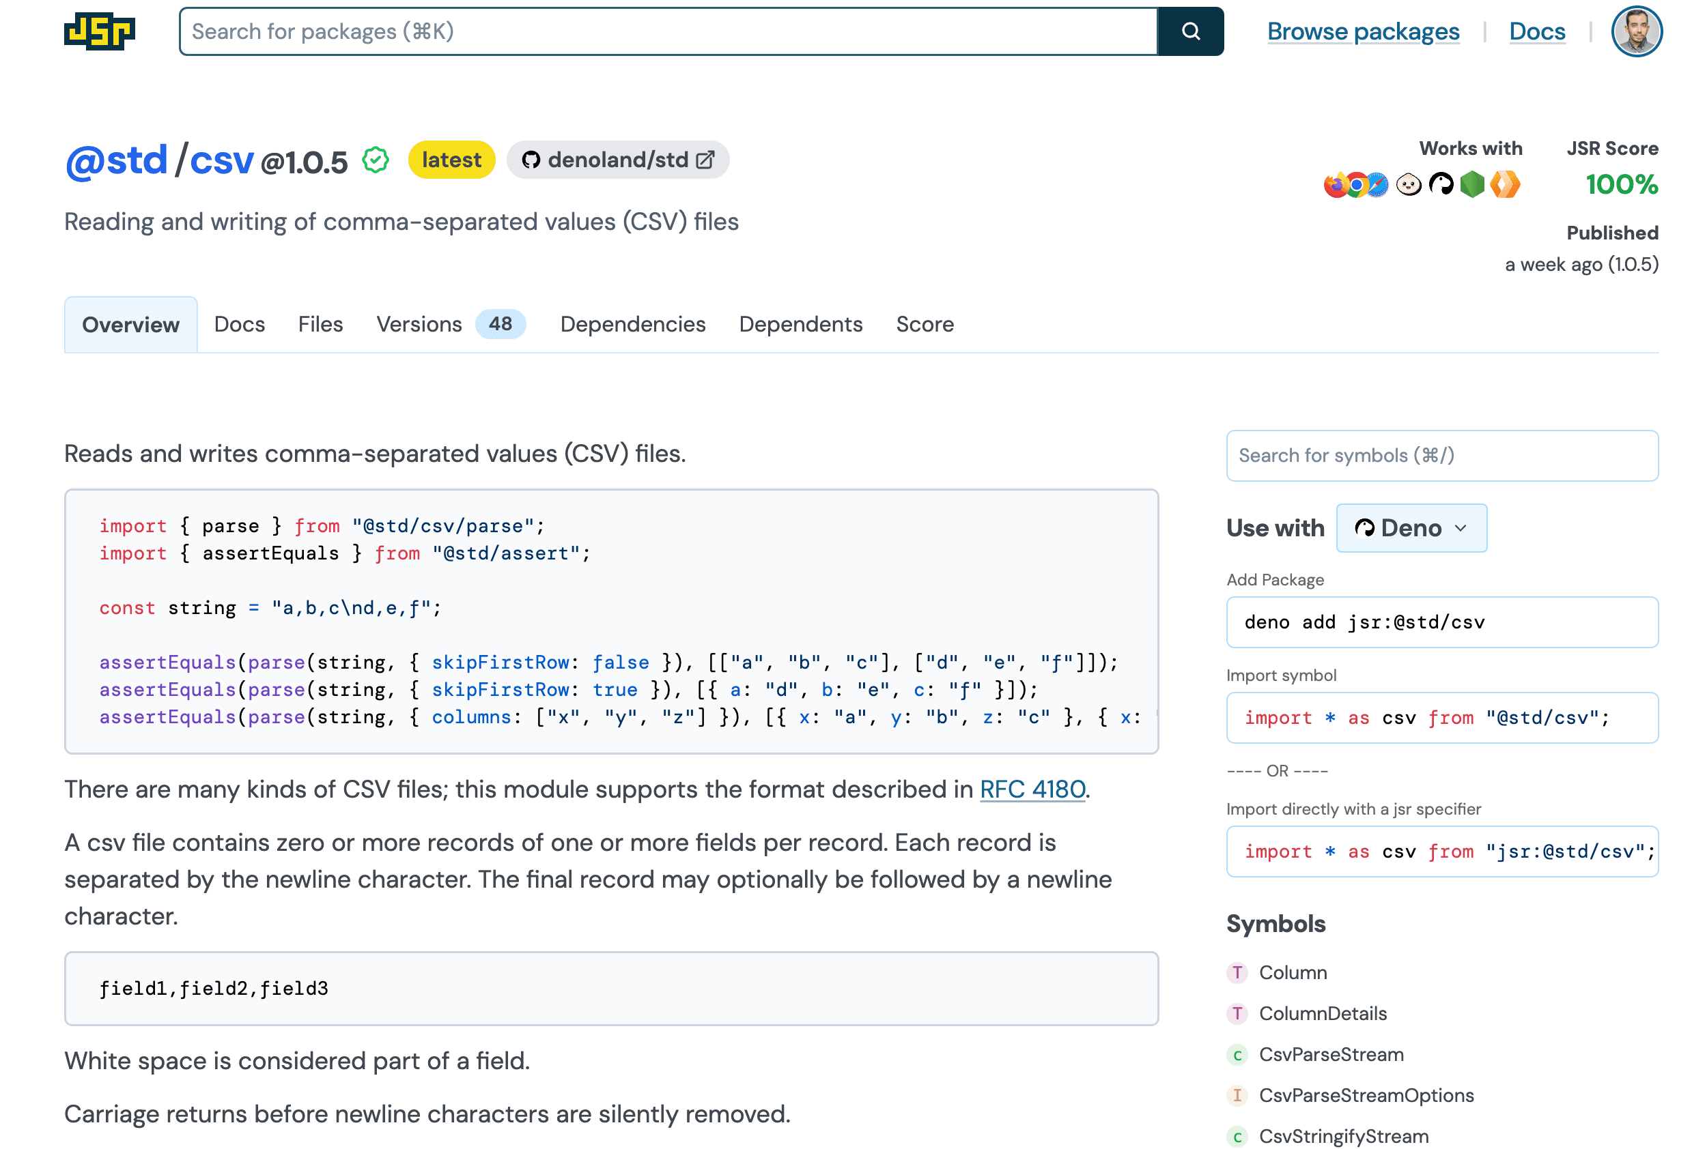
Task: Click the 48 versions count badge
Action: coord(500,325)
